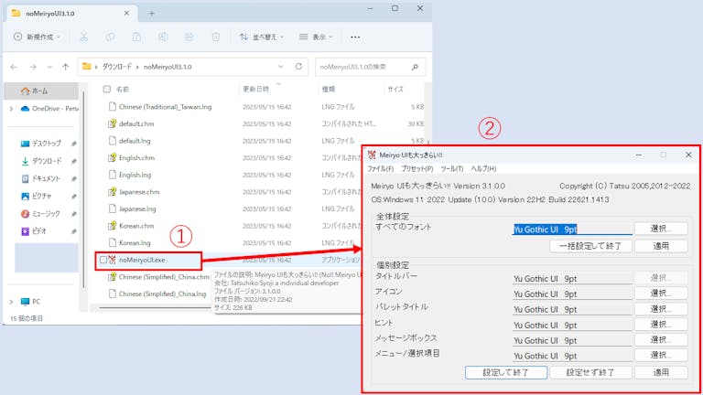Tick the checkbox for noMeiryoUI.exe
Screen dimensions: 703x395
(x=103, y=260)
